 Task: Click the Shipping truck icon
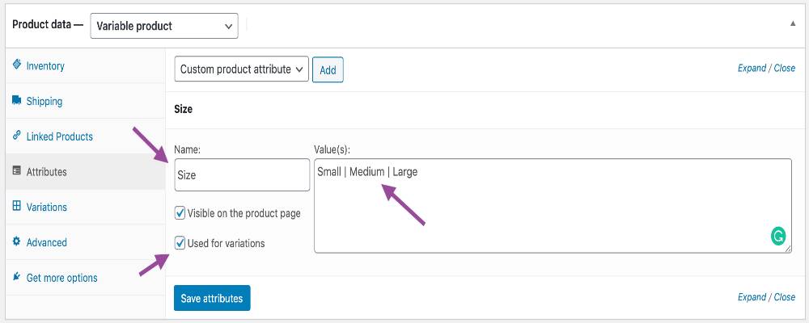17,101
